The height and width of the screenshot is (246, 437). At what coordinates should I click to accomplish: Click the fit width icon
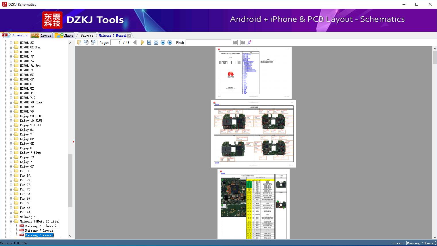point(149,42)
